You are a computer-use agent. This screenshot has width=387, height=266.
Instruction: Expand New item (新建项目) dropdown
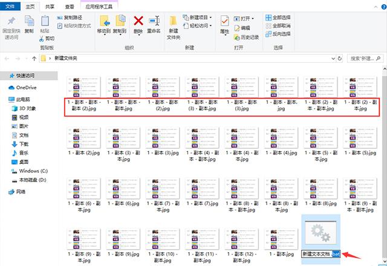[x=210, y=18]
